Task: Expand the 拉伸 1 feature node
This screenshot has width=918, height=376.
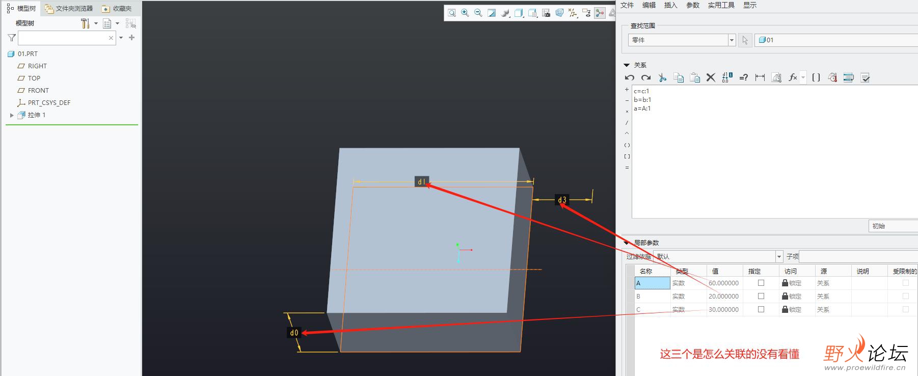Action: tap(12, 115)
